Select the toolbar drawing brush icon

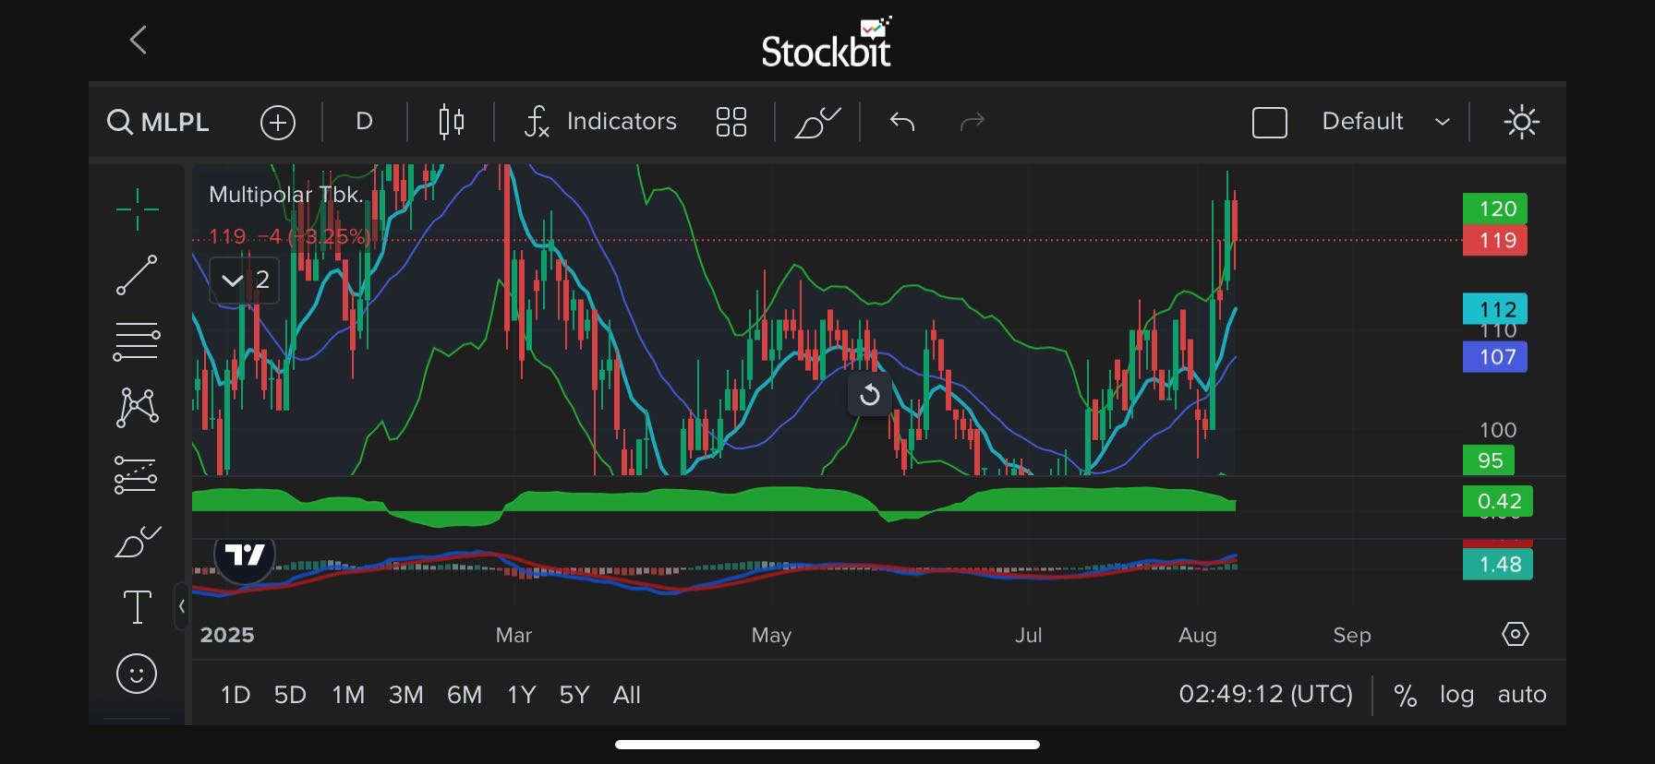(x=817, y=122)
